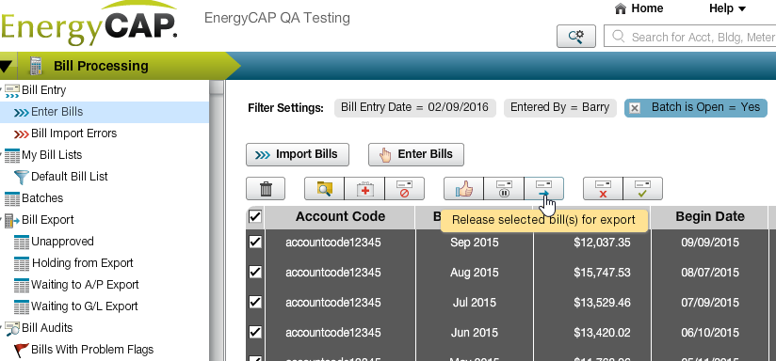776x361 pixels.
Task: Open the module menu arrow beside Bill Processing
Action: tap(7, 66)
